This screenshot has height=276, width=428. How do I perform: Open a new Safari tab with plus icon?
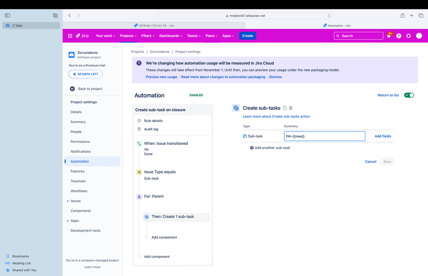(411, 15)
